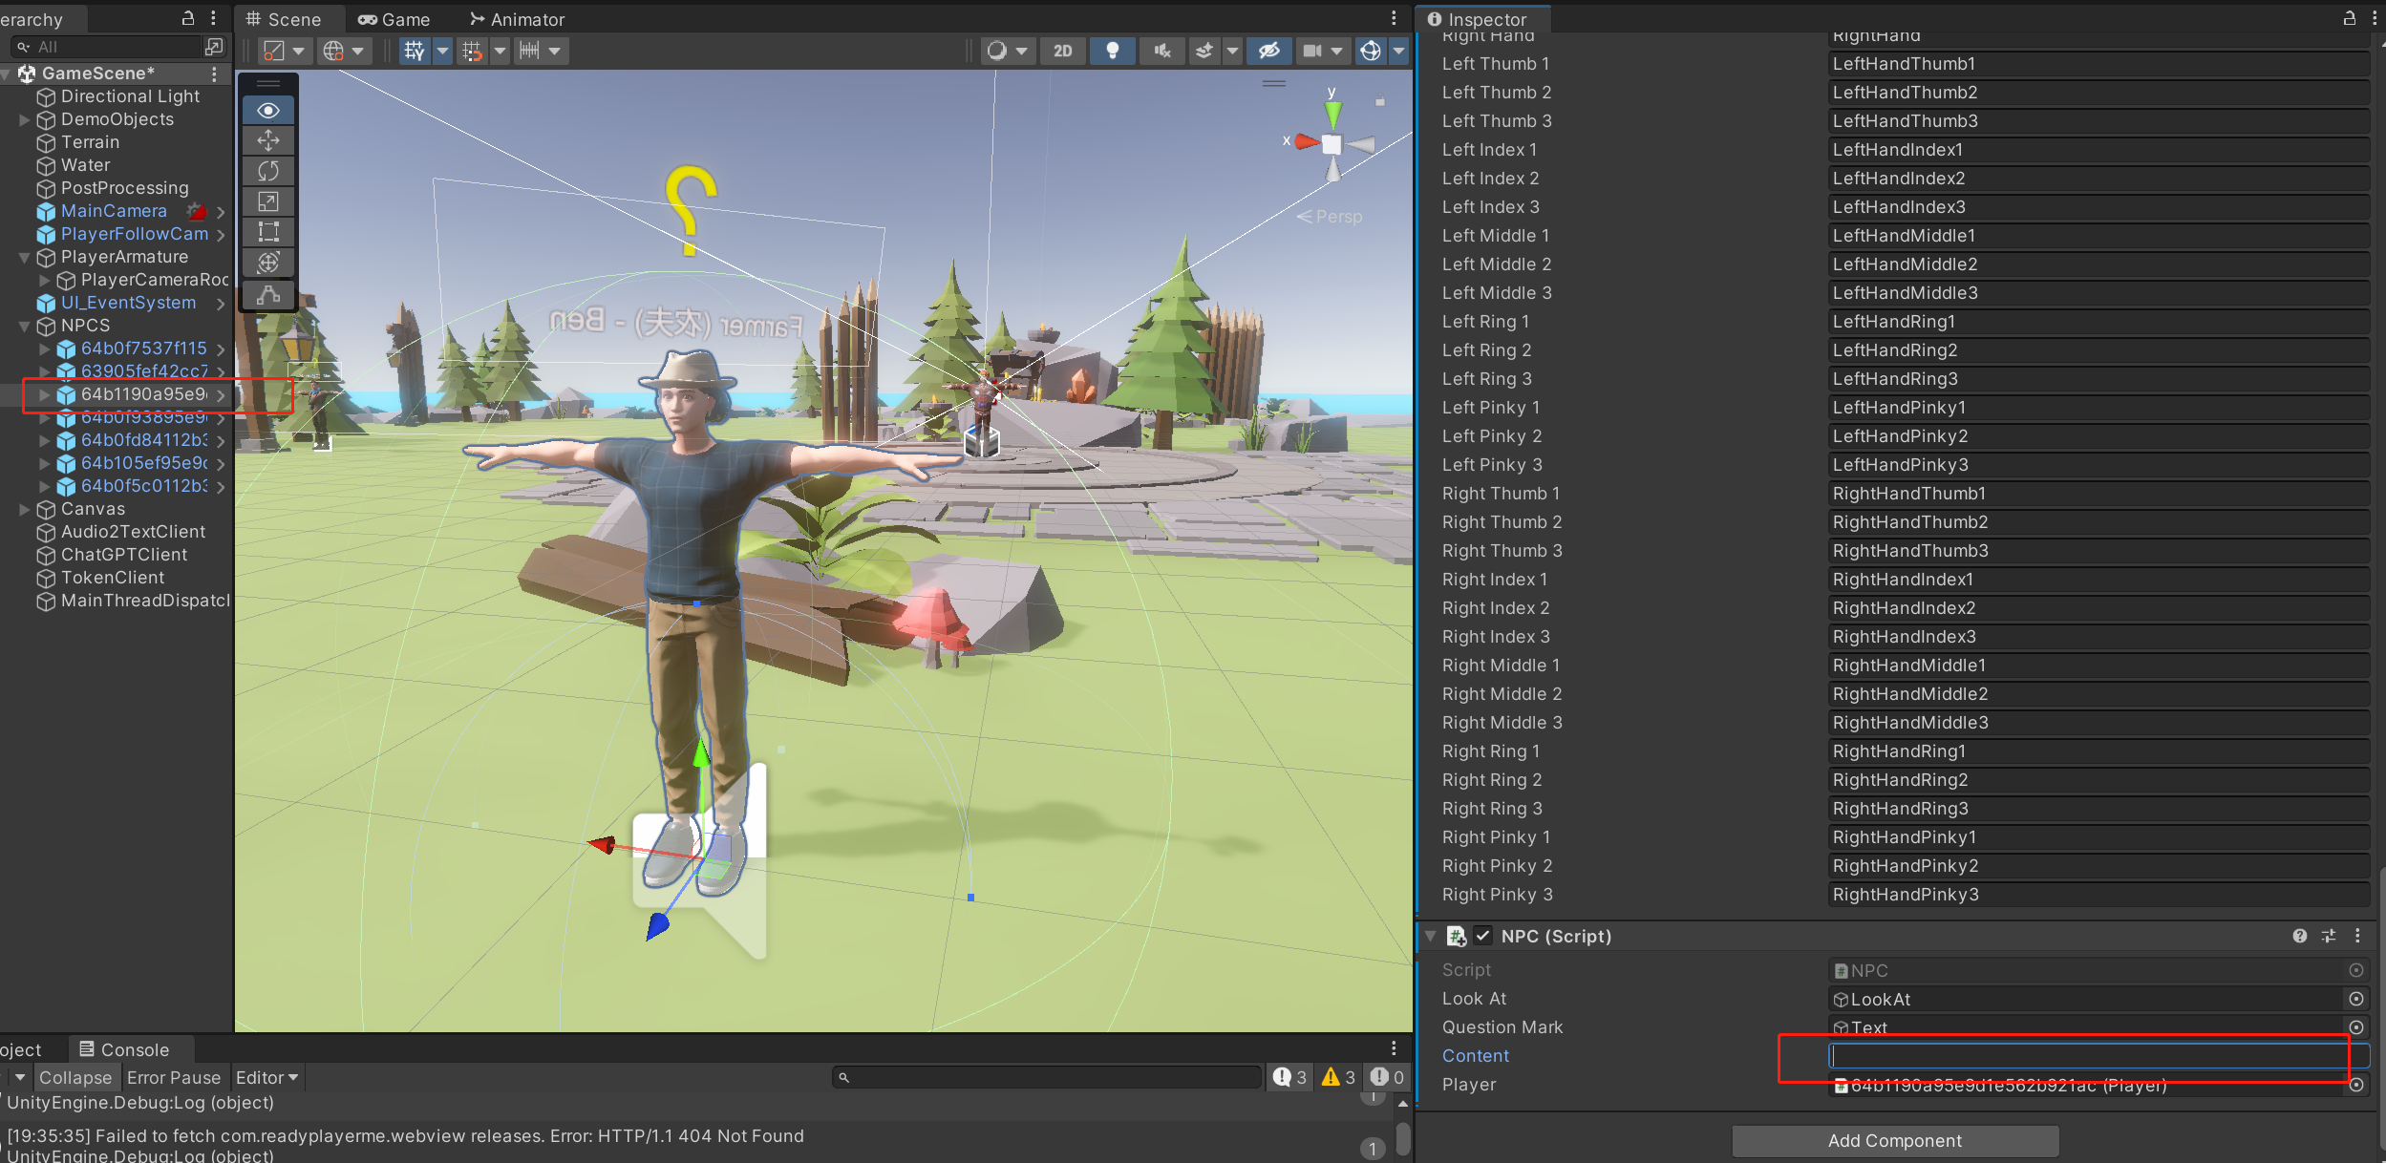Mute scene view audio

tap(1161, 51)
